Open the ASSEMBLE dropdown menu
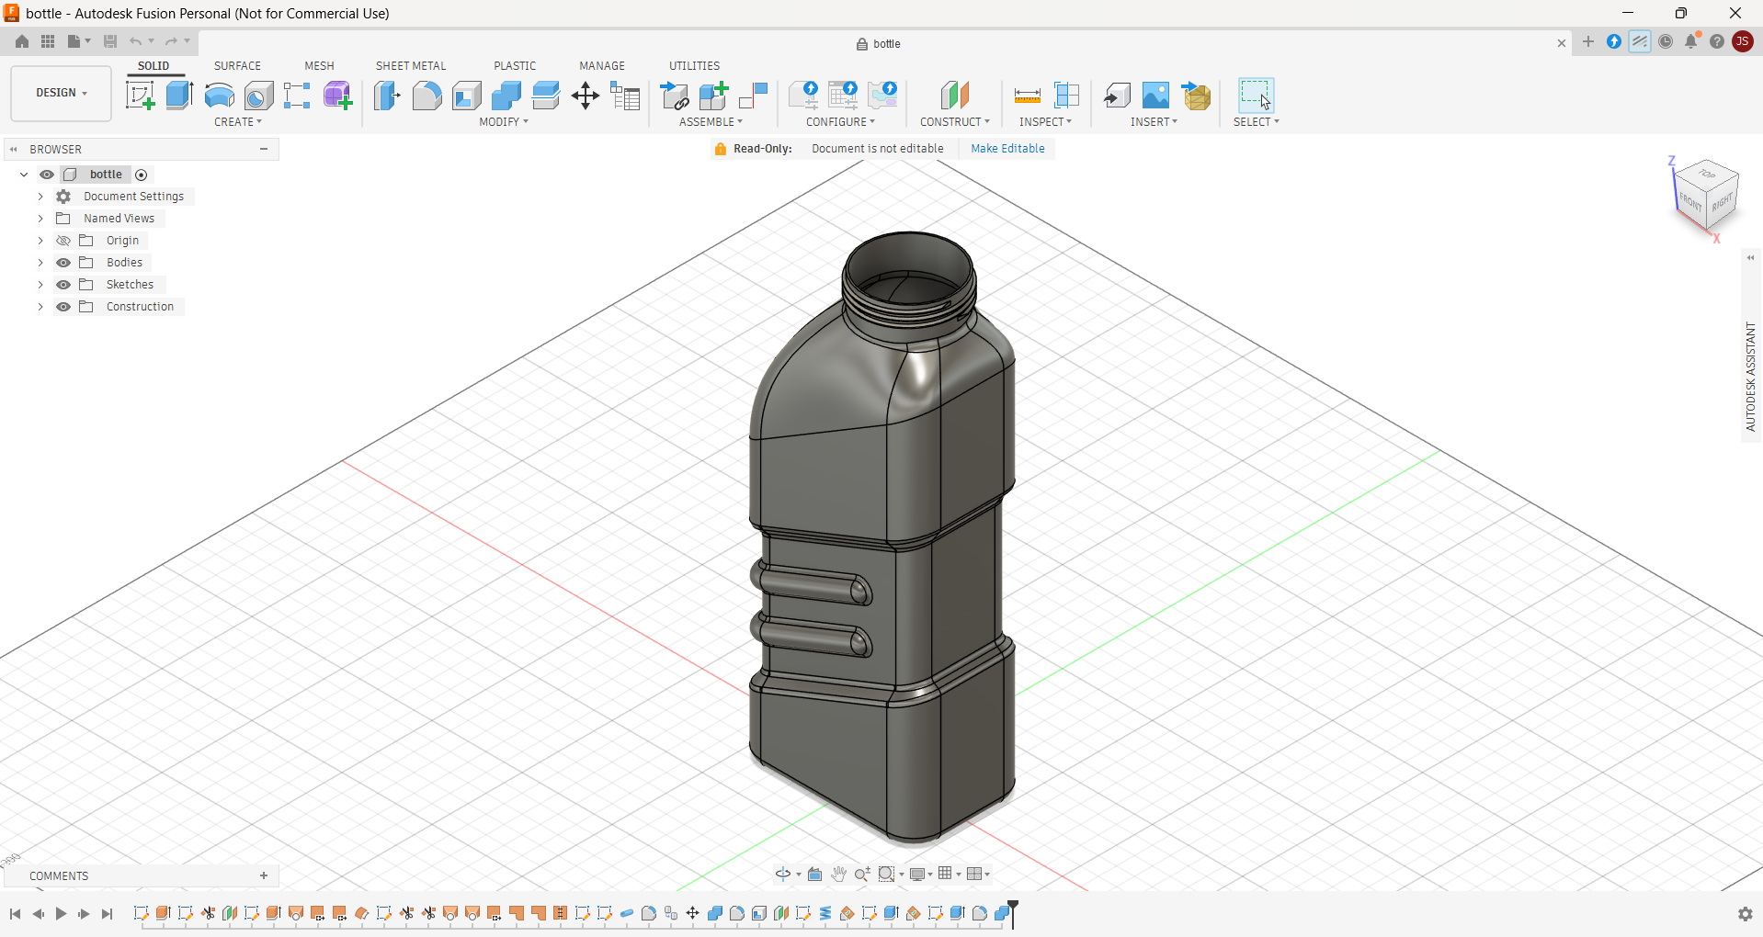Viewport: 1763px width, 937px height. point(711,121)
